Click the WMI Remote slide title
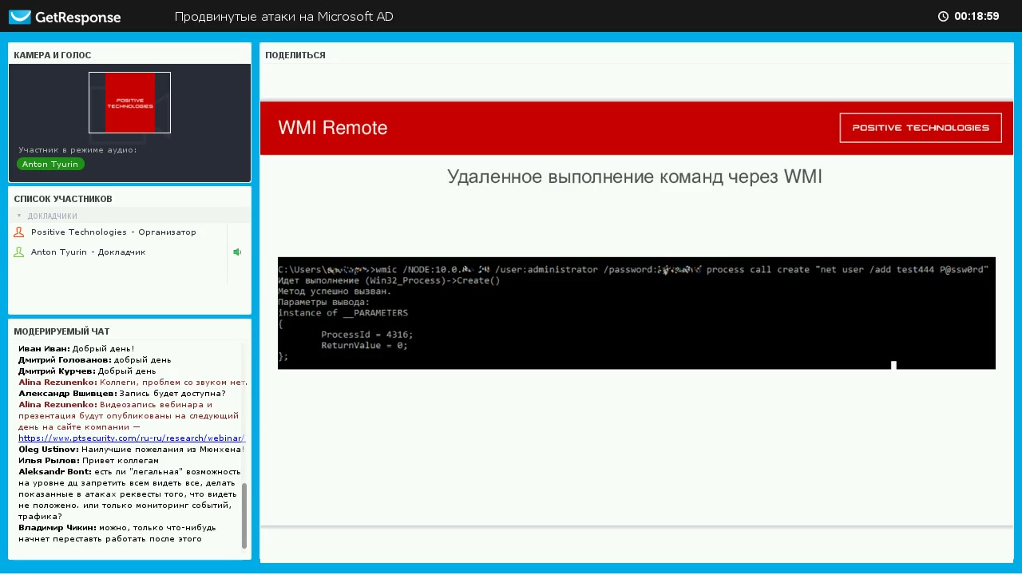This screenshot has height=575, width=1022. 333,128
